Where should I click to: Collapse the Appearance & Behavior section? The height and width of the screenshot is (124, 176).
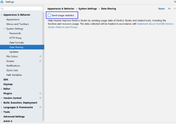(2, 15)
